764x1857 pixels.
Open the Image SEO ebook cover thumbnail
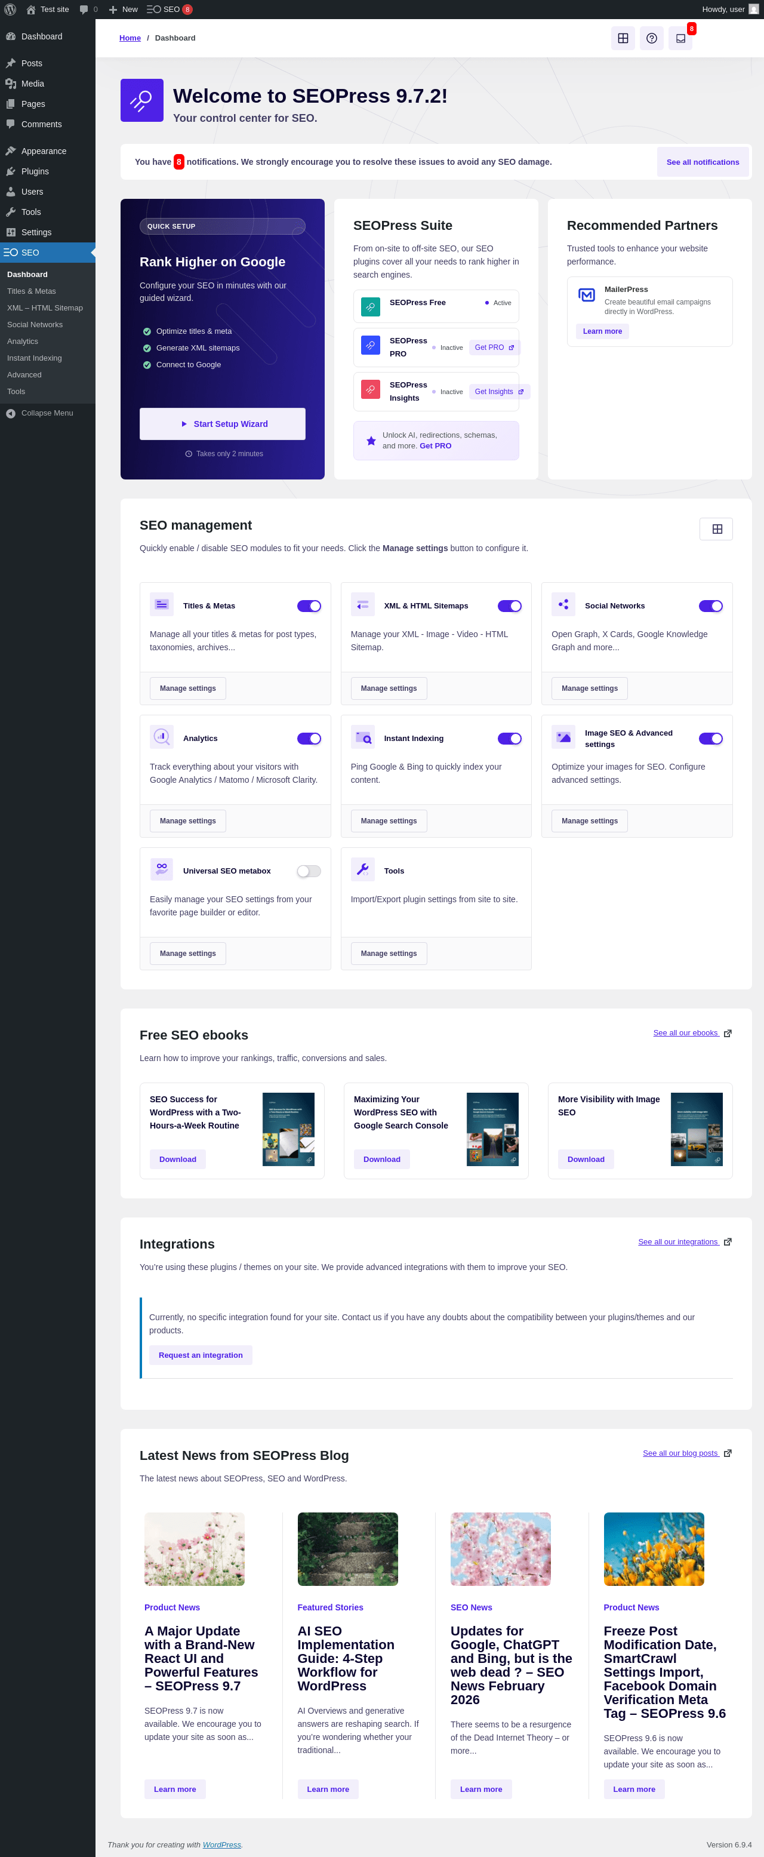(697, 1130)
